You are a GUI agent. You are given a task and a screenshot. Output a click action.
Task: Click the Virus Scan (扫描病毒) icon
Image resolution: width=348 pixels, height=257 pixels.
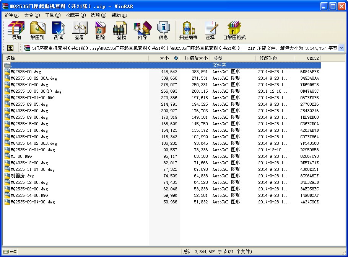[188, 30]
